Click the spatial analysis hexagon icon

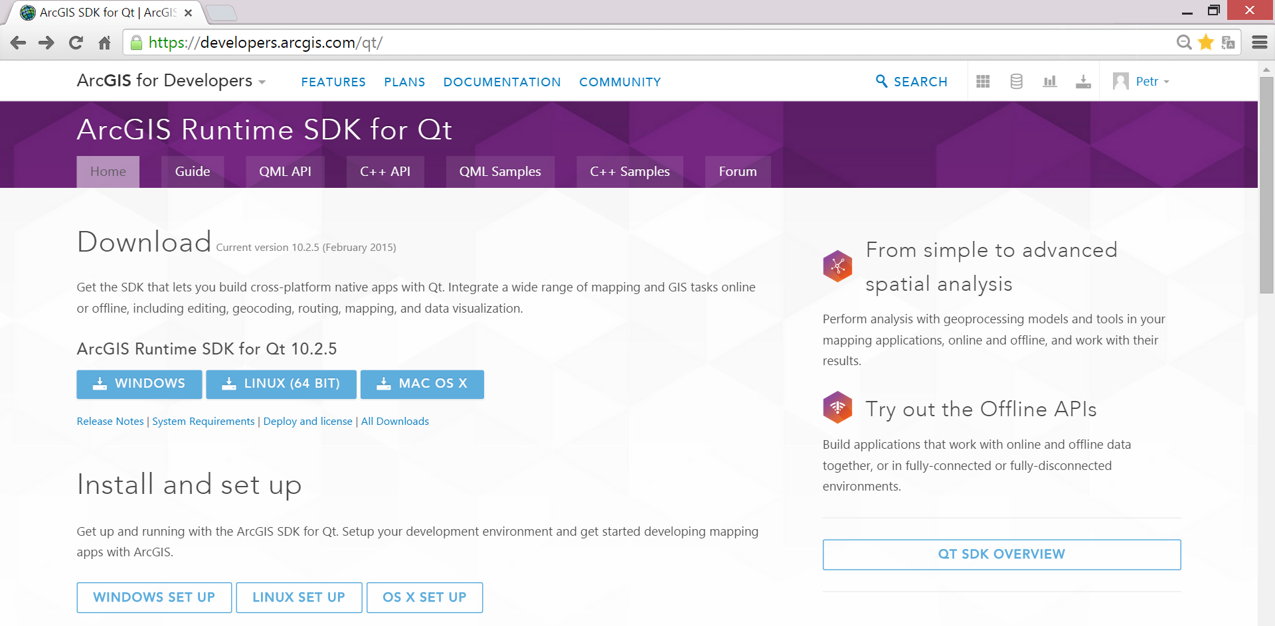837,266
